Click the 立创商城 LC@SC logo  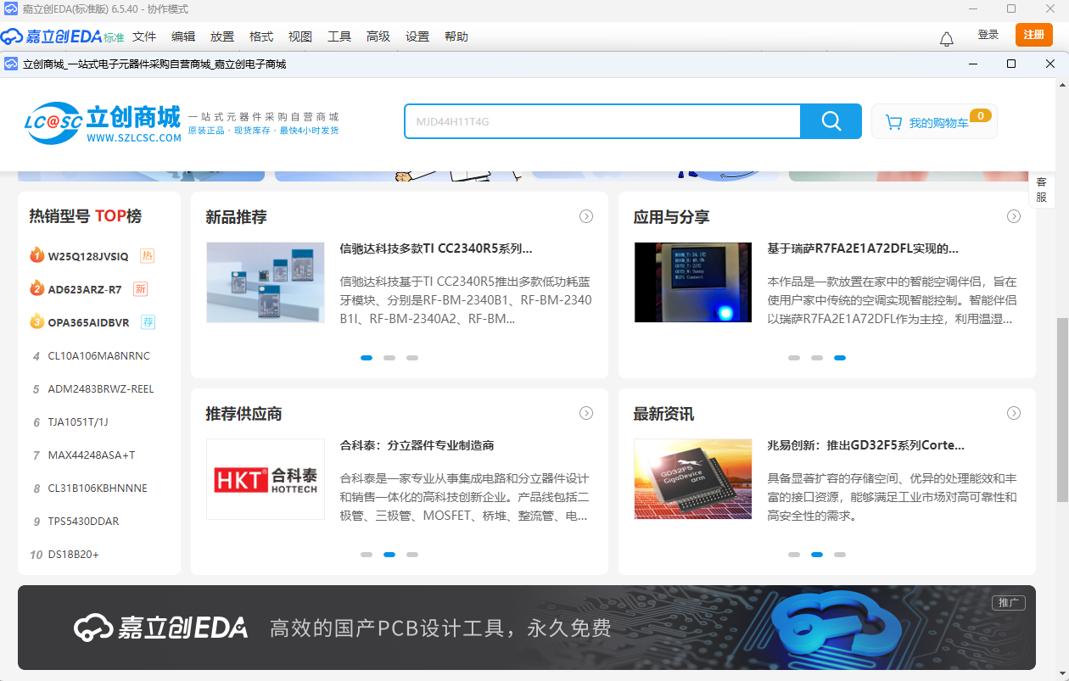tap(100, 123)
